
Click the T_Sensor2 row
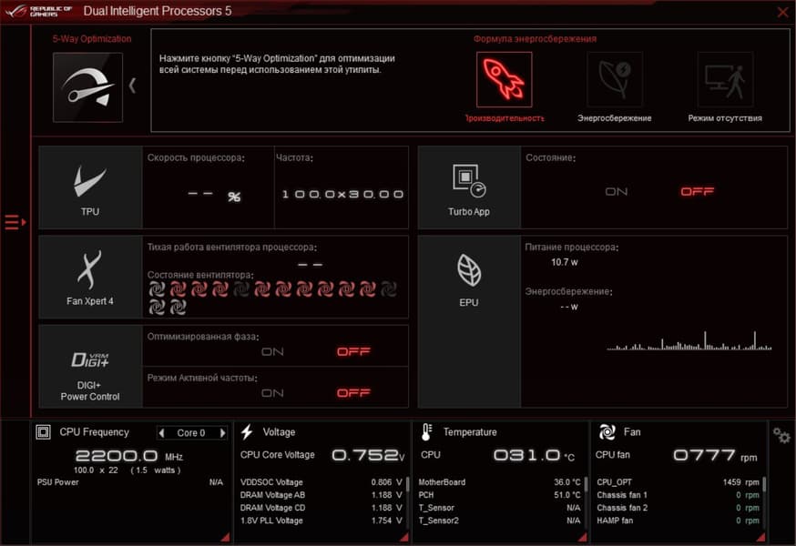(x=499, y=521)
